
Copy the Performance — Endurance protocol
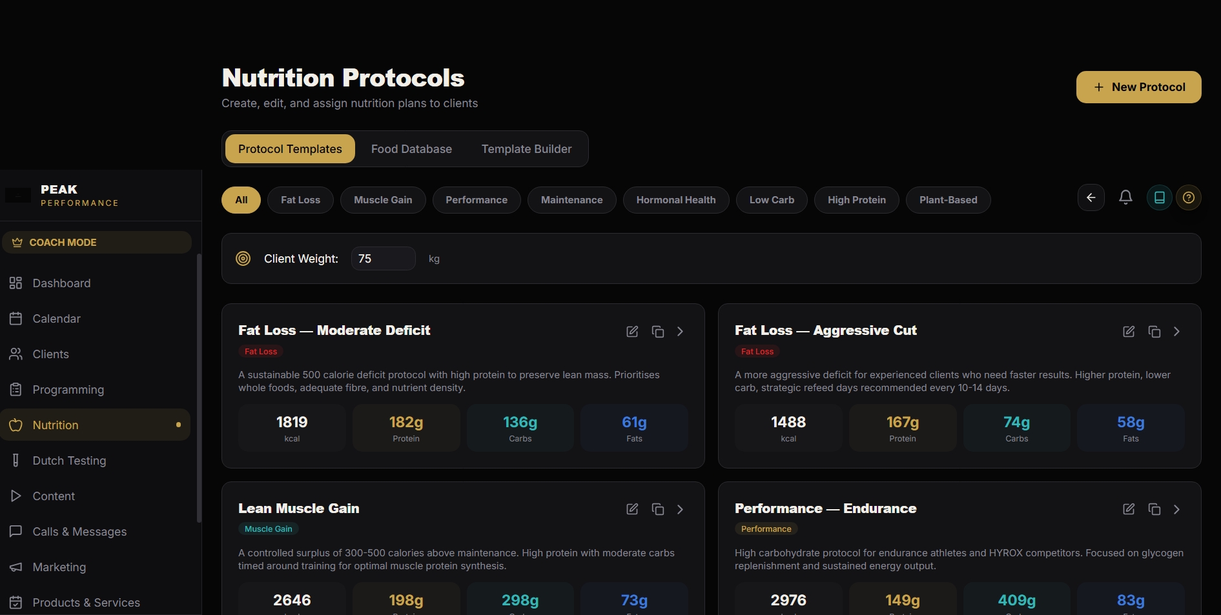(x=1154, y=509)
